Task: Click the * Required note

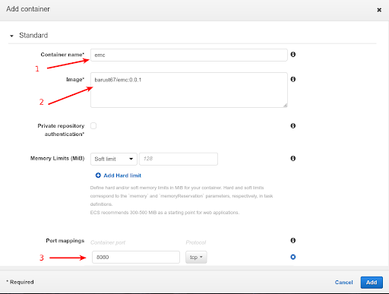Action: pos(20,282)
